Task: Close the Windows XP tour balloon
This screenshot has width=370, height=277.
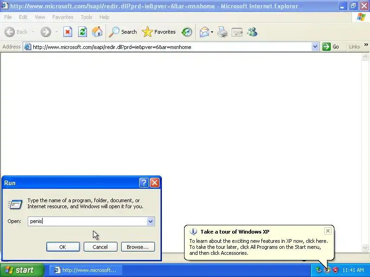Action: 328,231
